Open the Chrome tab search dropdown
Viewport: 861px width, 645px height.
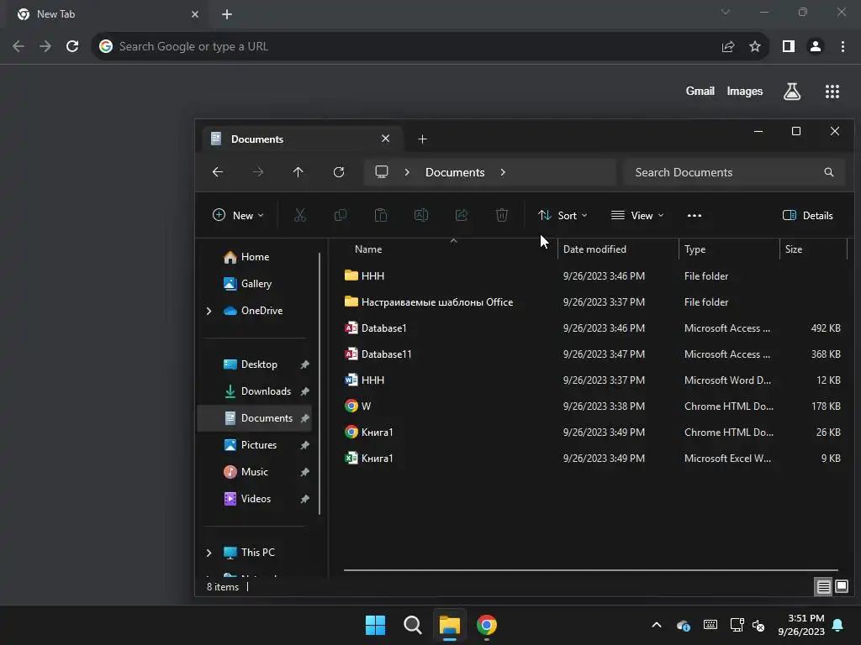tap(726, 12)
